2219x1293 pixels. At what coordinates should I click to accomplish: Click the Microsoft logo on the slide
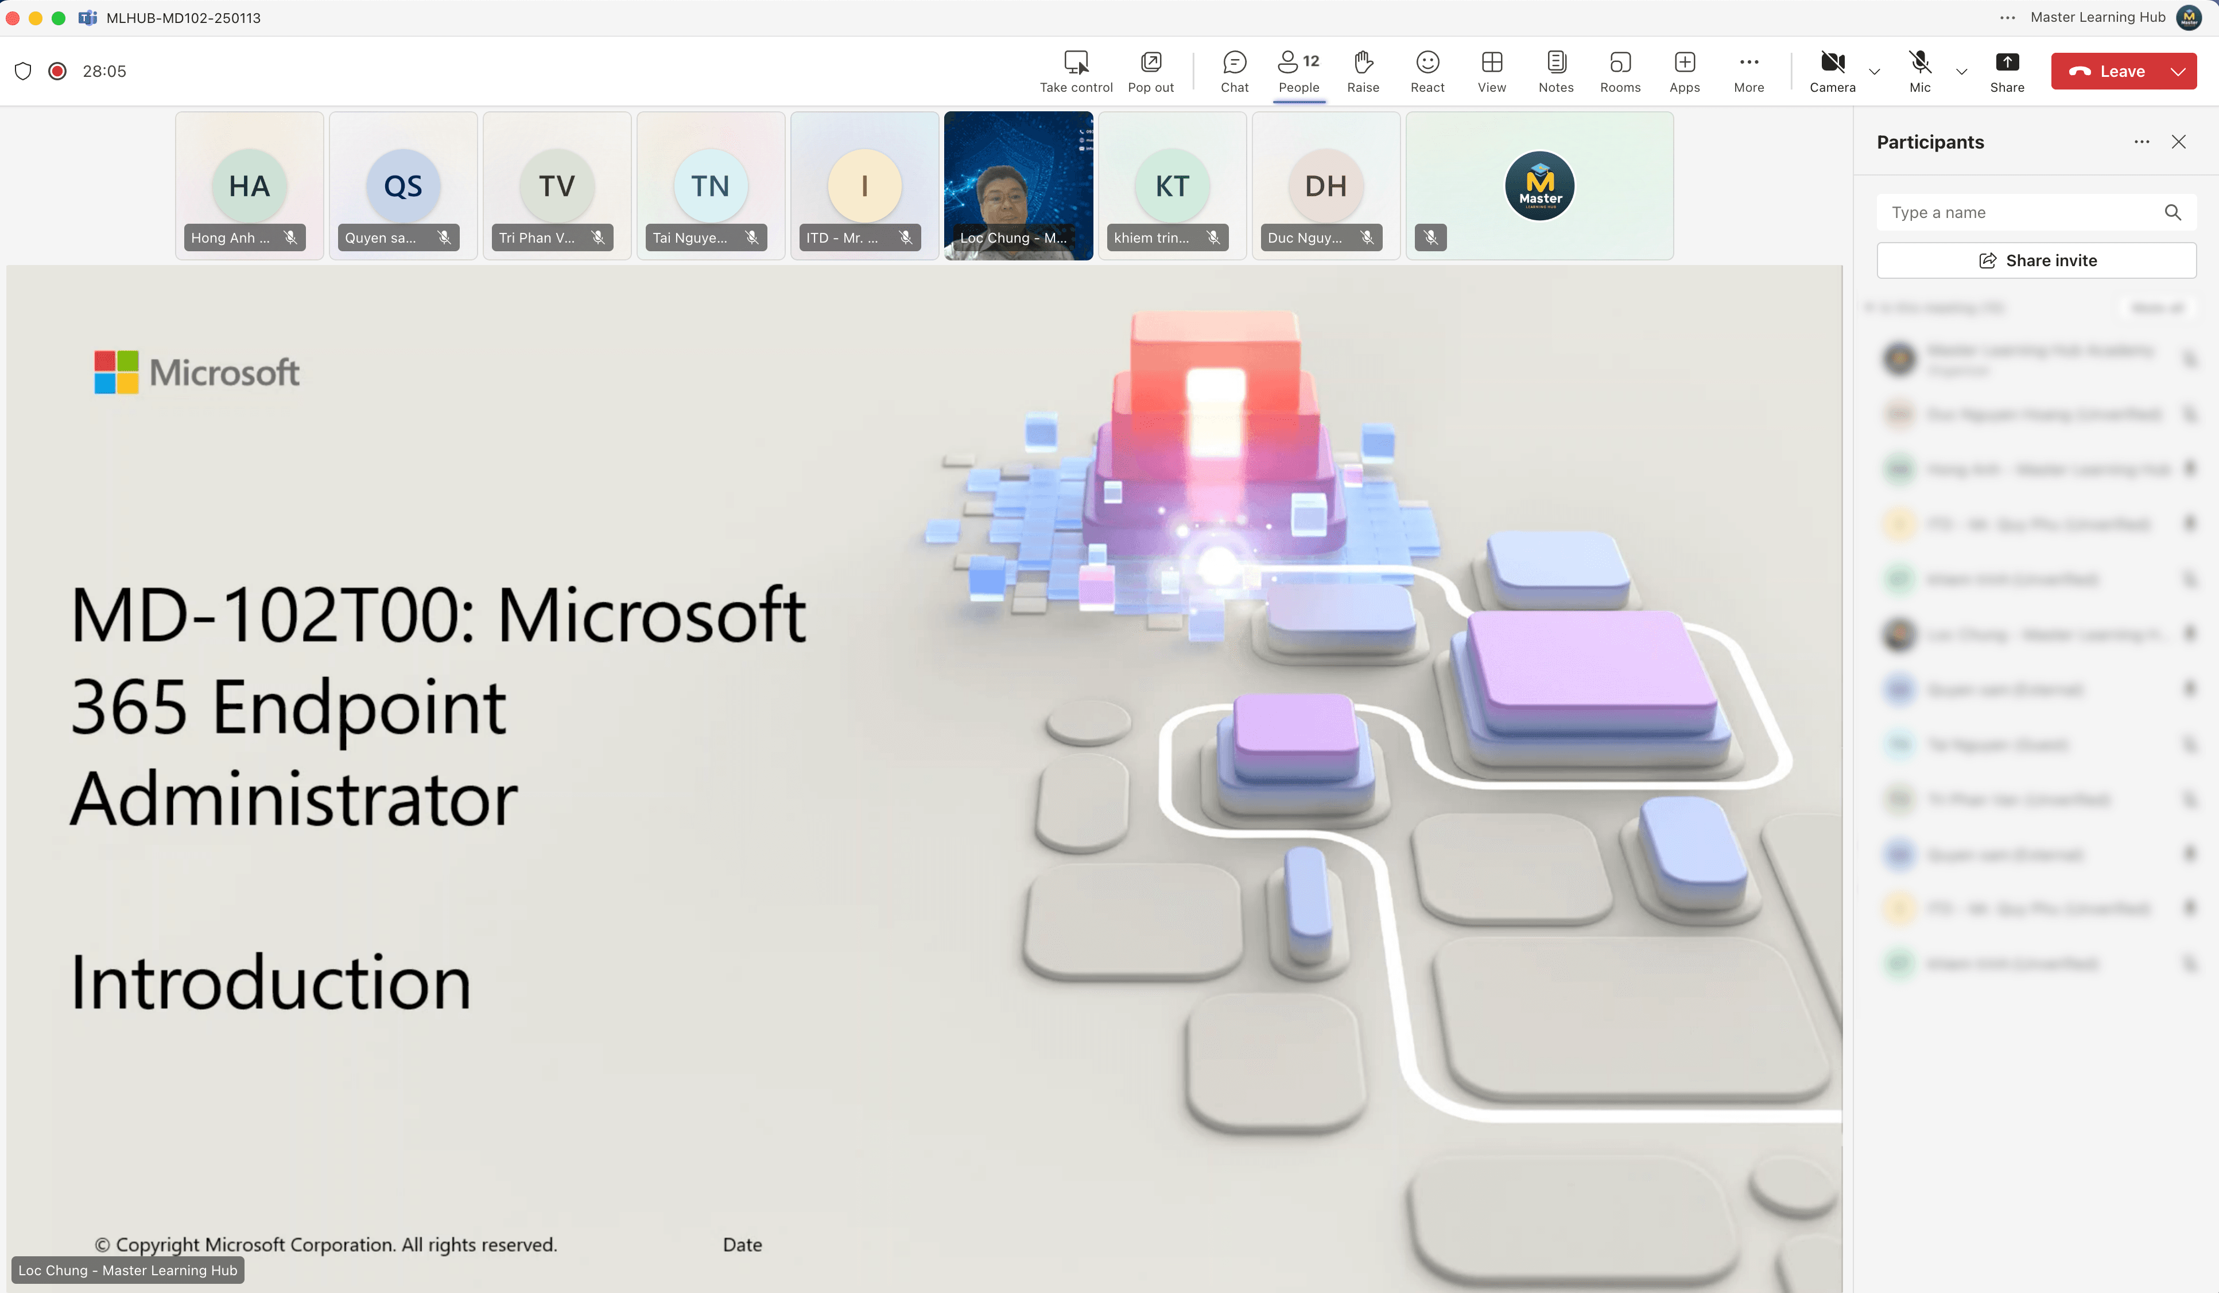pos(197,372)
